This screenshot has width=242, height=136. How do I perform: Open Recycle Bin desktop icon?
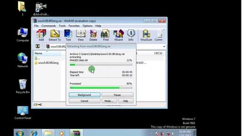[x=23, y=87]
